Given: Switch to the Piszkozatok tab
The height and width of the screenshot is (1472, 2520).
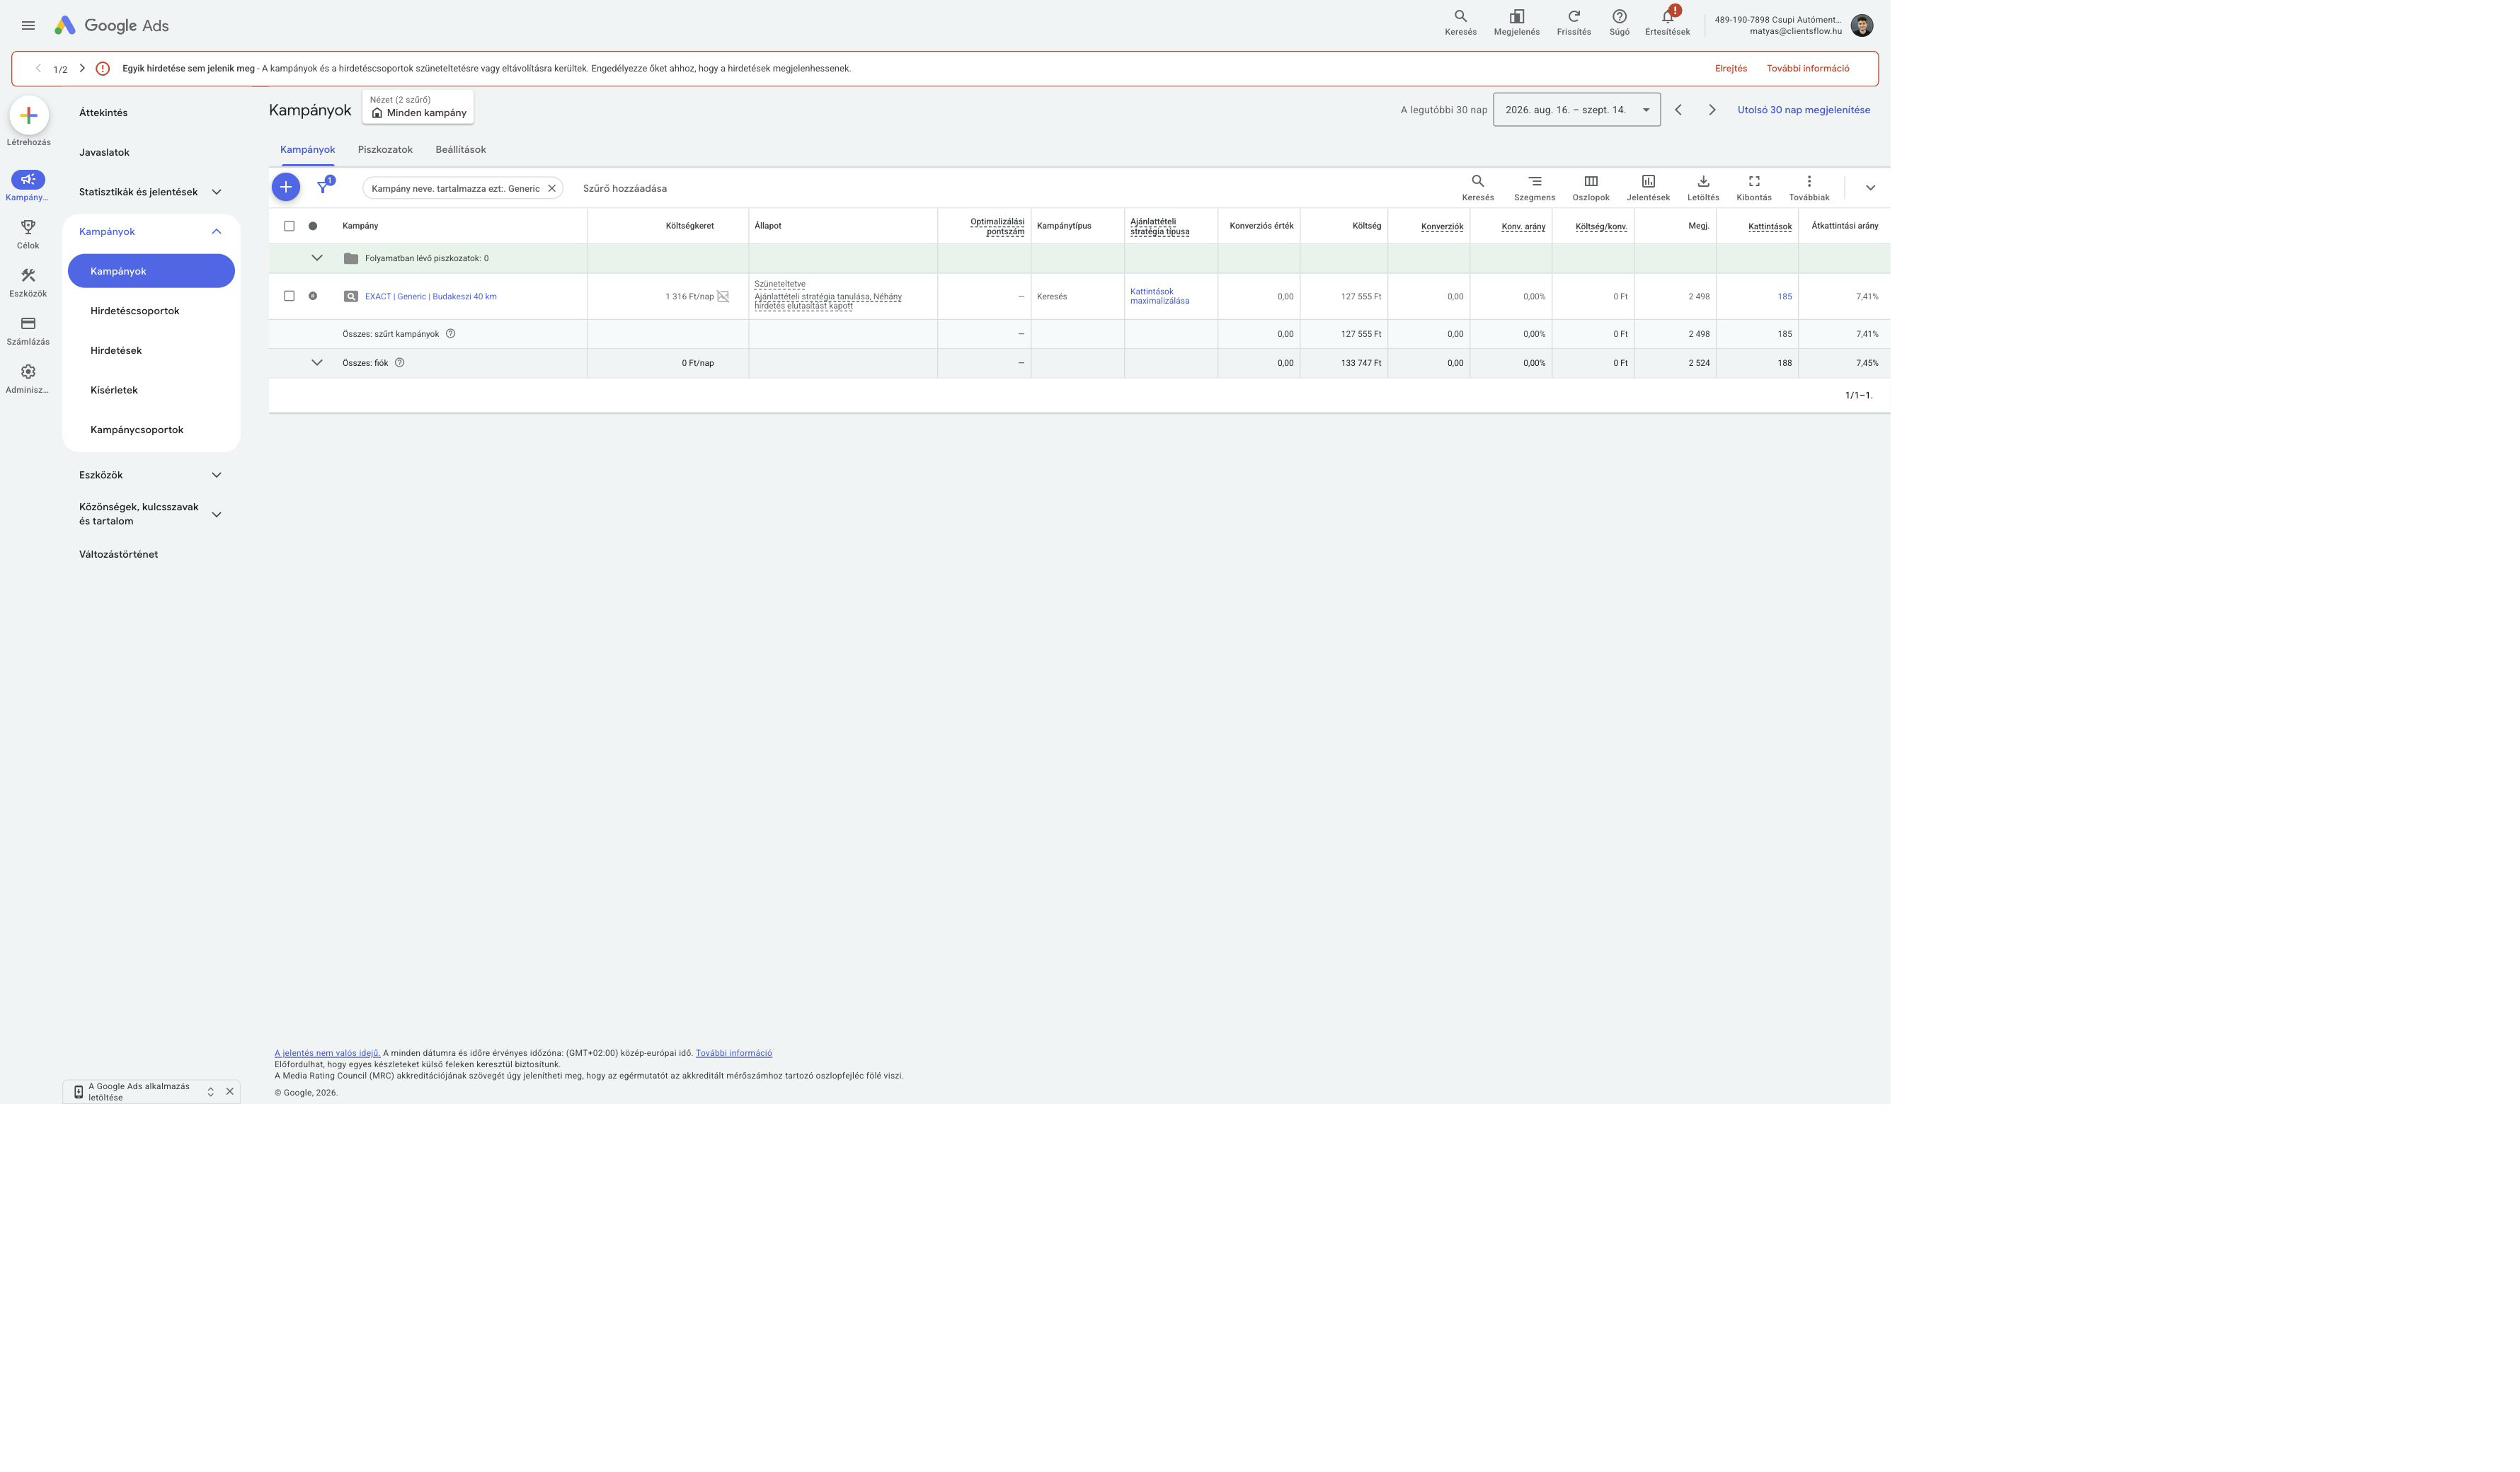Looking at the screenshot, I should [x=385, y=149].
